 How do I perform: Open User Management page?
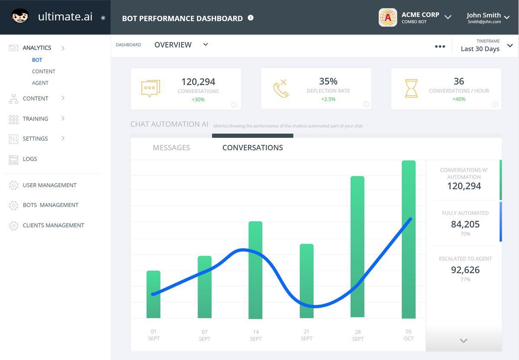[49, 185]
